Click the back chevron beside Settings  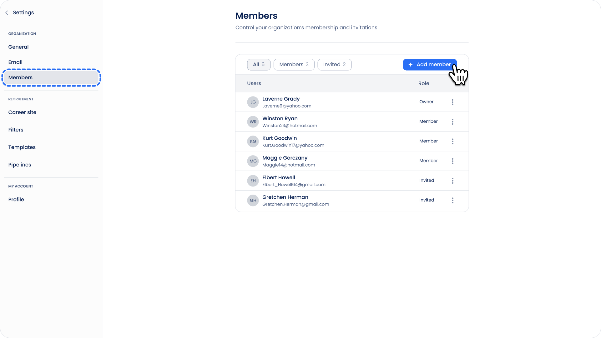[7, 13]
